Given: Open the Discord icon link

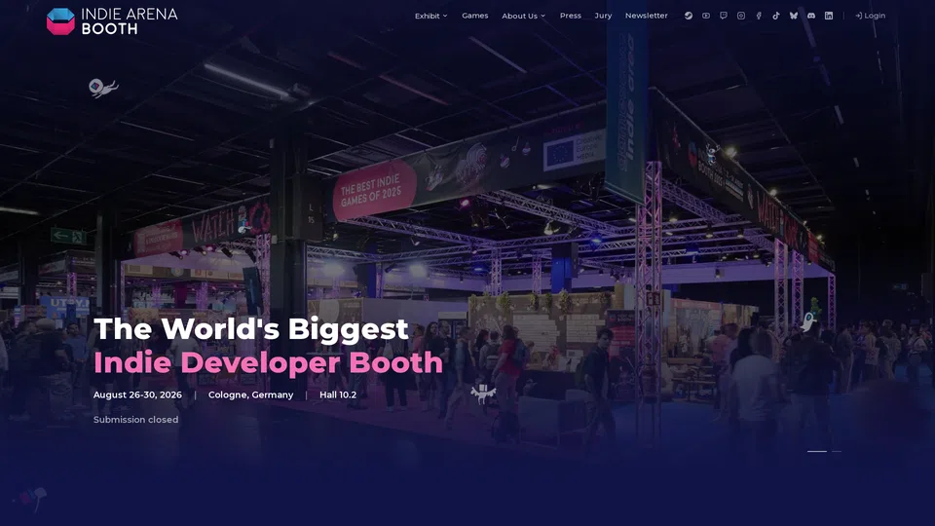Looking at the screenshot, I should click(811, 16).
